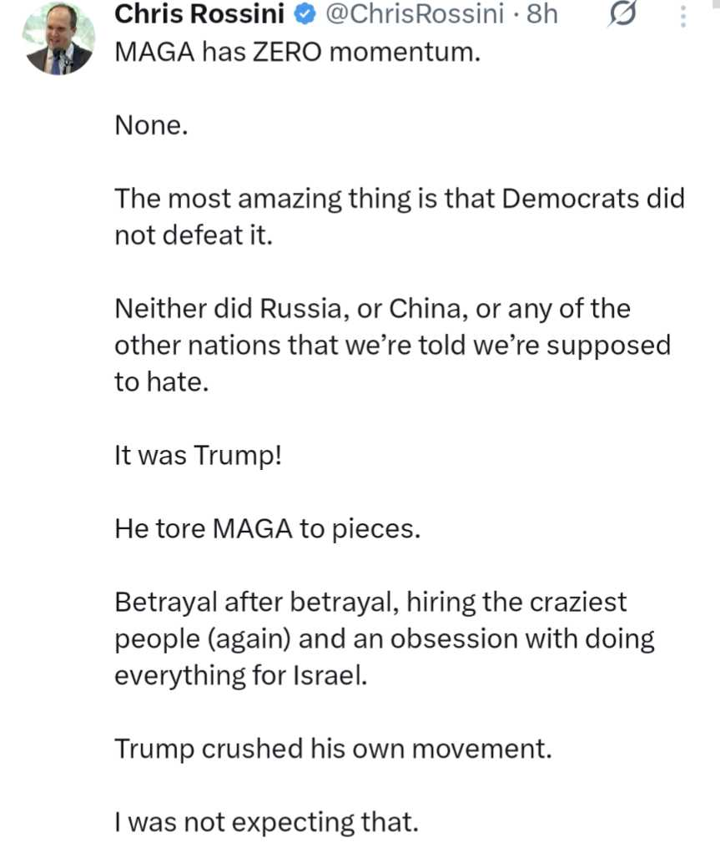Select the line "It was Trump!"
The width and height of the screenshot is (720, 843).
199,456
